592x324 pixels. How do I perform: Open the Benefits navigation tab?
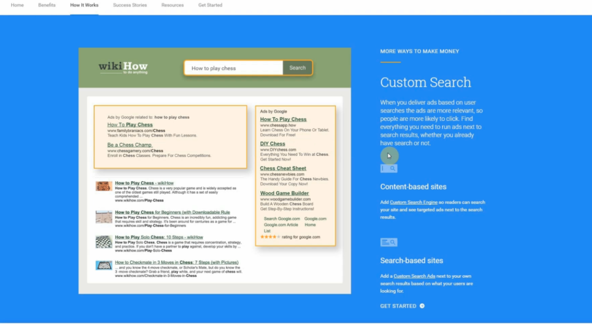tap(47, 5)
